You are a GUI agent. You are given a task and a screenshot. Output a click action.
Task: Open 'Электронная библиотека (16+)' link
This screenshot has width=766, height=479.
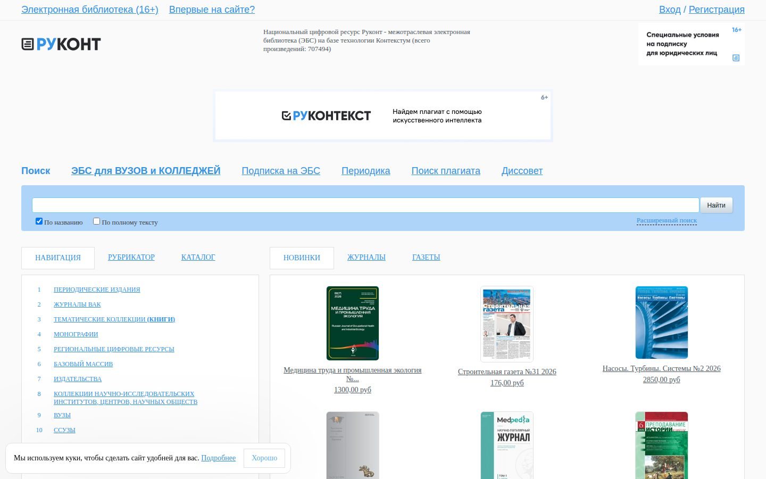tap(90, 10)
